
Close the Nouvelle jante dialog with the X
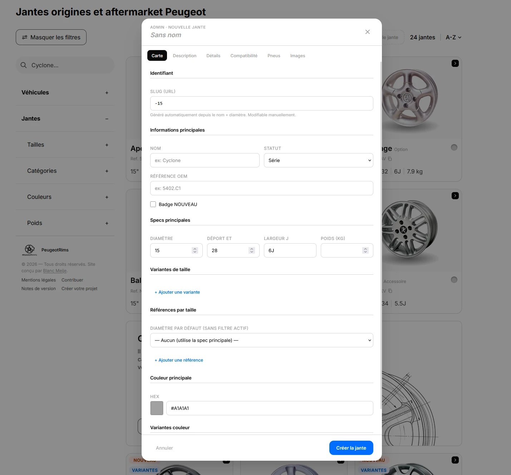coord(367,32)
